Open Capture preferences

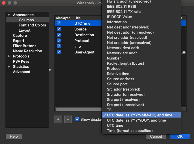(x=20, y=35)
